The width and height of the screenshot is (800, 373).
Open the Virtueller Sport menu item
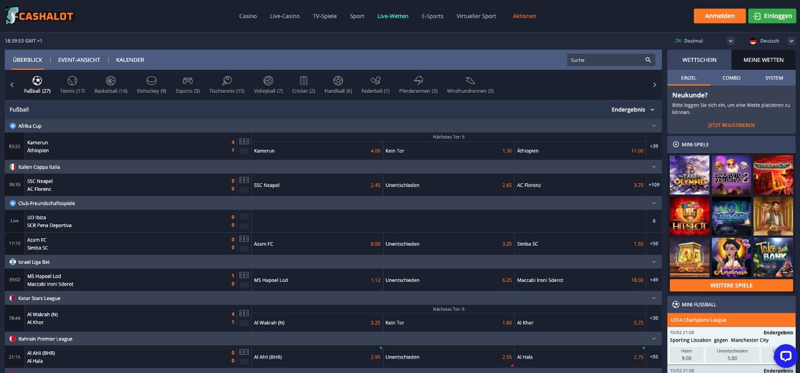[476, 16]
